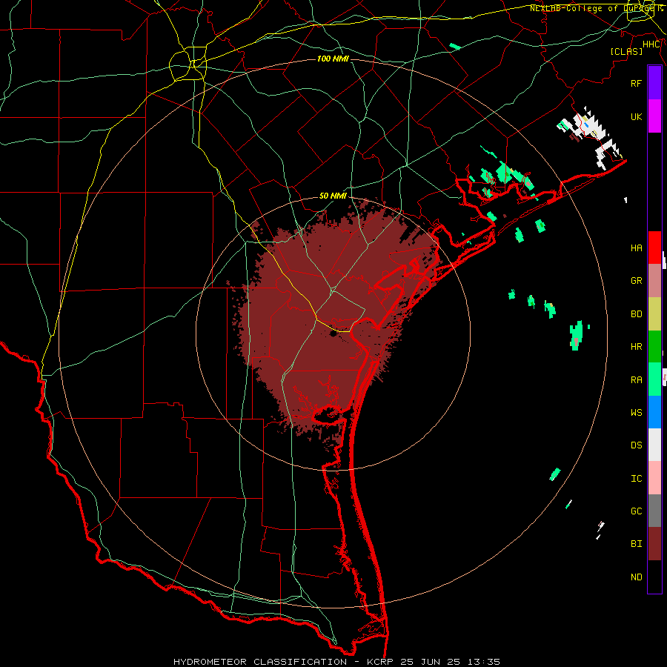The width and height of the screenshot is (667, 667).
Task: Click the [CLAS] label
Action: (626, 51)
